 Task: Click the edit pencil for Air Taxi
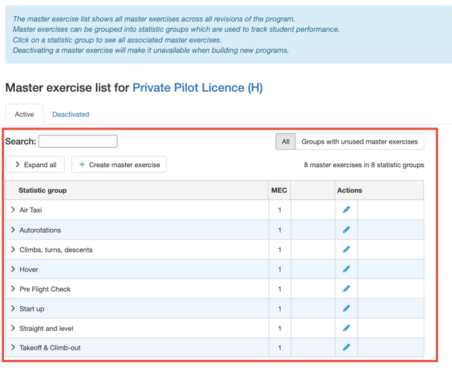pos(346,210)
